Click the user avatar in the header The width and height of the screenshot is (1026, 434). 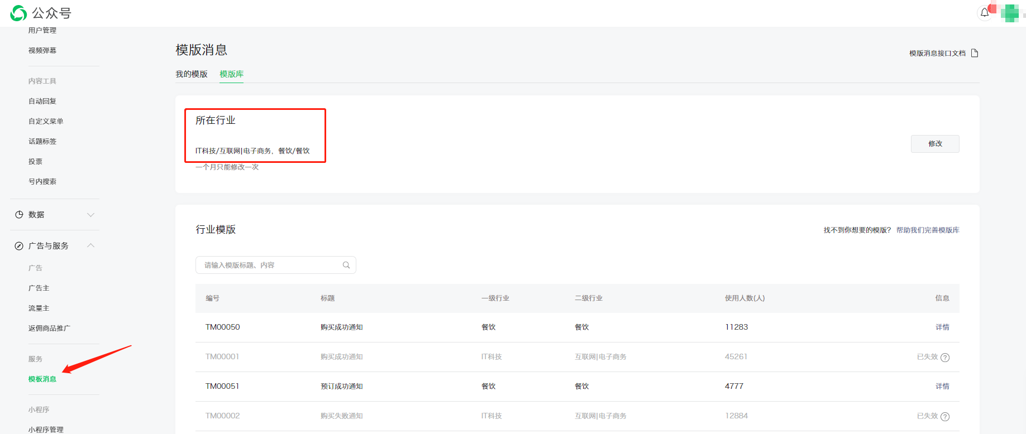tap(1010, 13)
